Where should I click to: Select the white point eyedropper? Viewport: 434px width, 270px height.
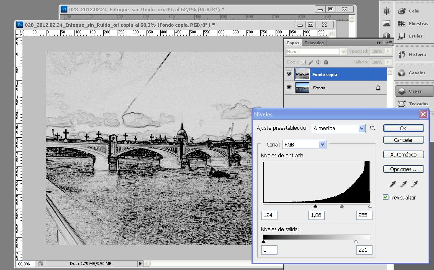tap(415, 184)
